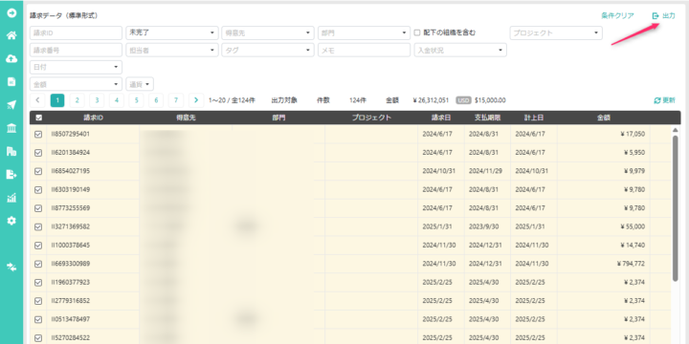Open the cloud upload icon in sidebar
Screen dimensions: 689x344
point(11,58)
